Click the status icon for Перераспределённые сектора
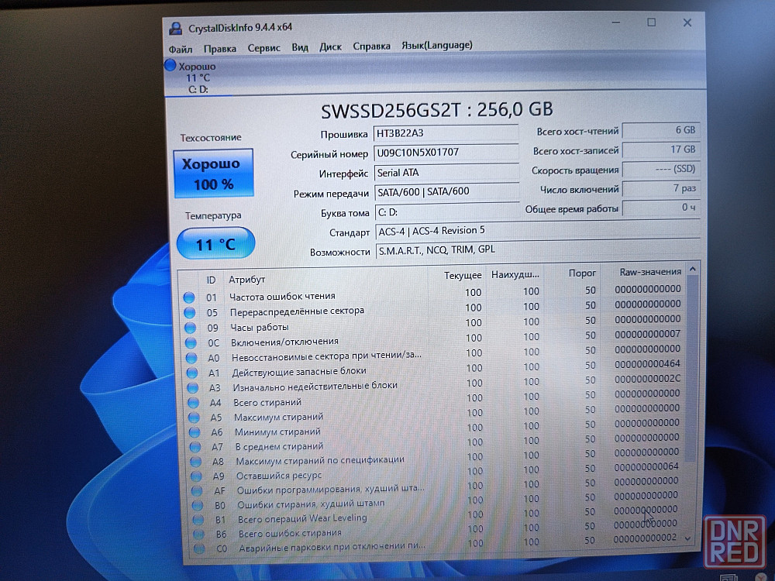Viewport: 775px width, 581px height. click(189, 312)
